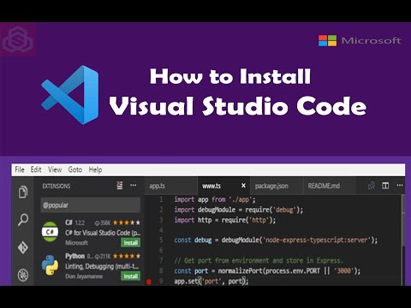
Task: Click the open changes icon in editor toolbar
Action: [x=372, y=186]
